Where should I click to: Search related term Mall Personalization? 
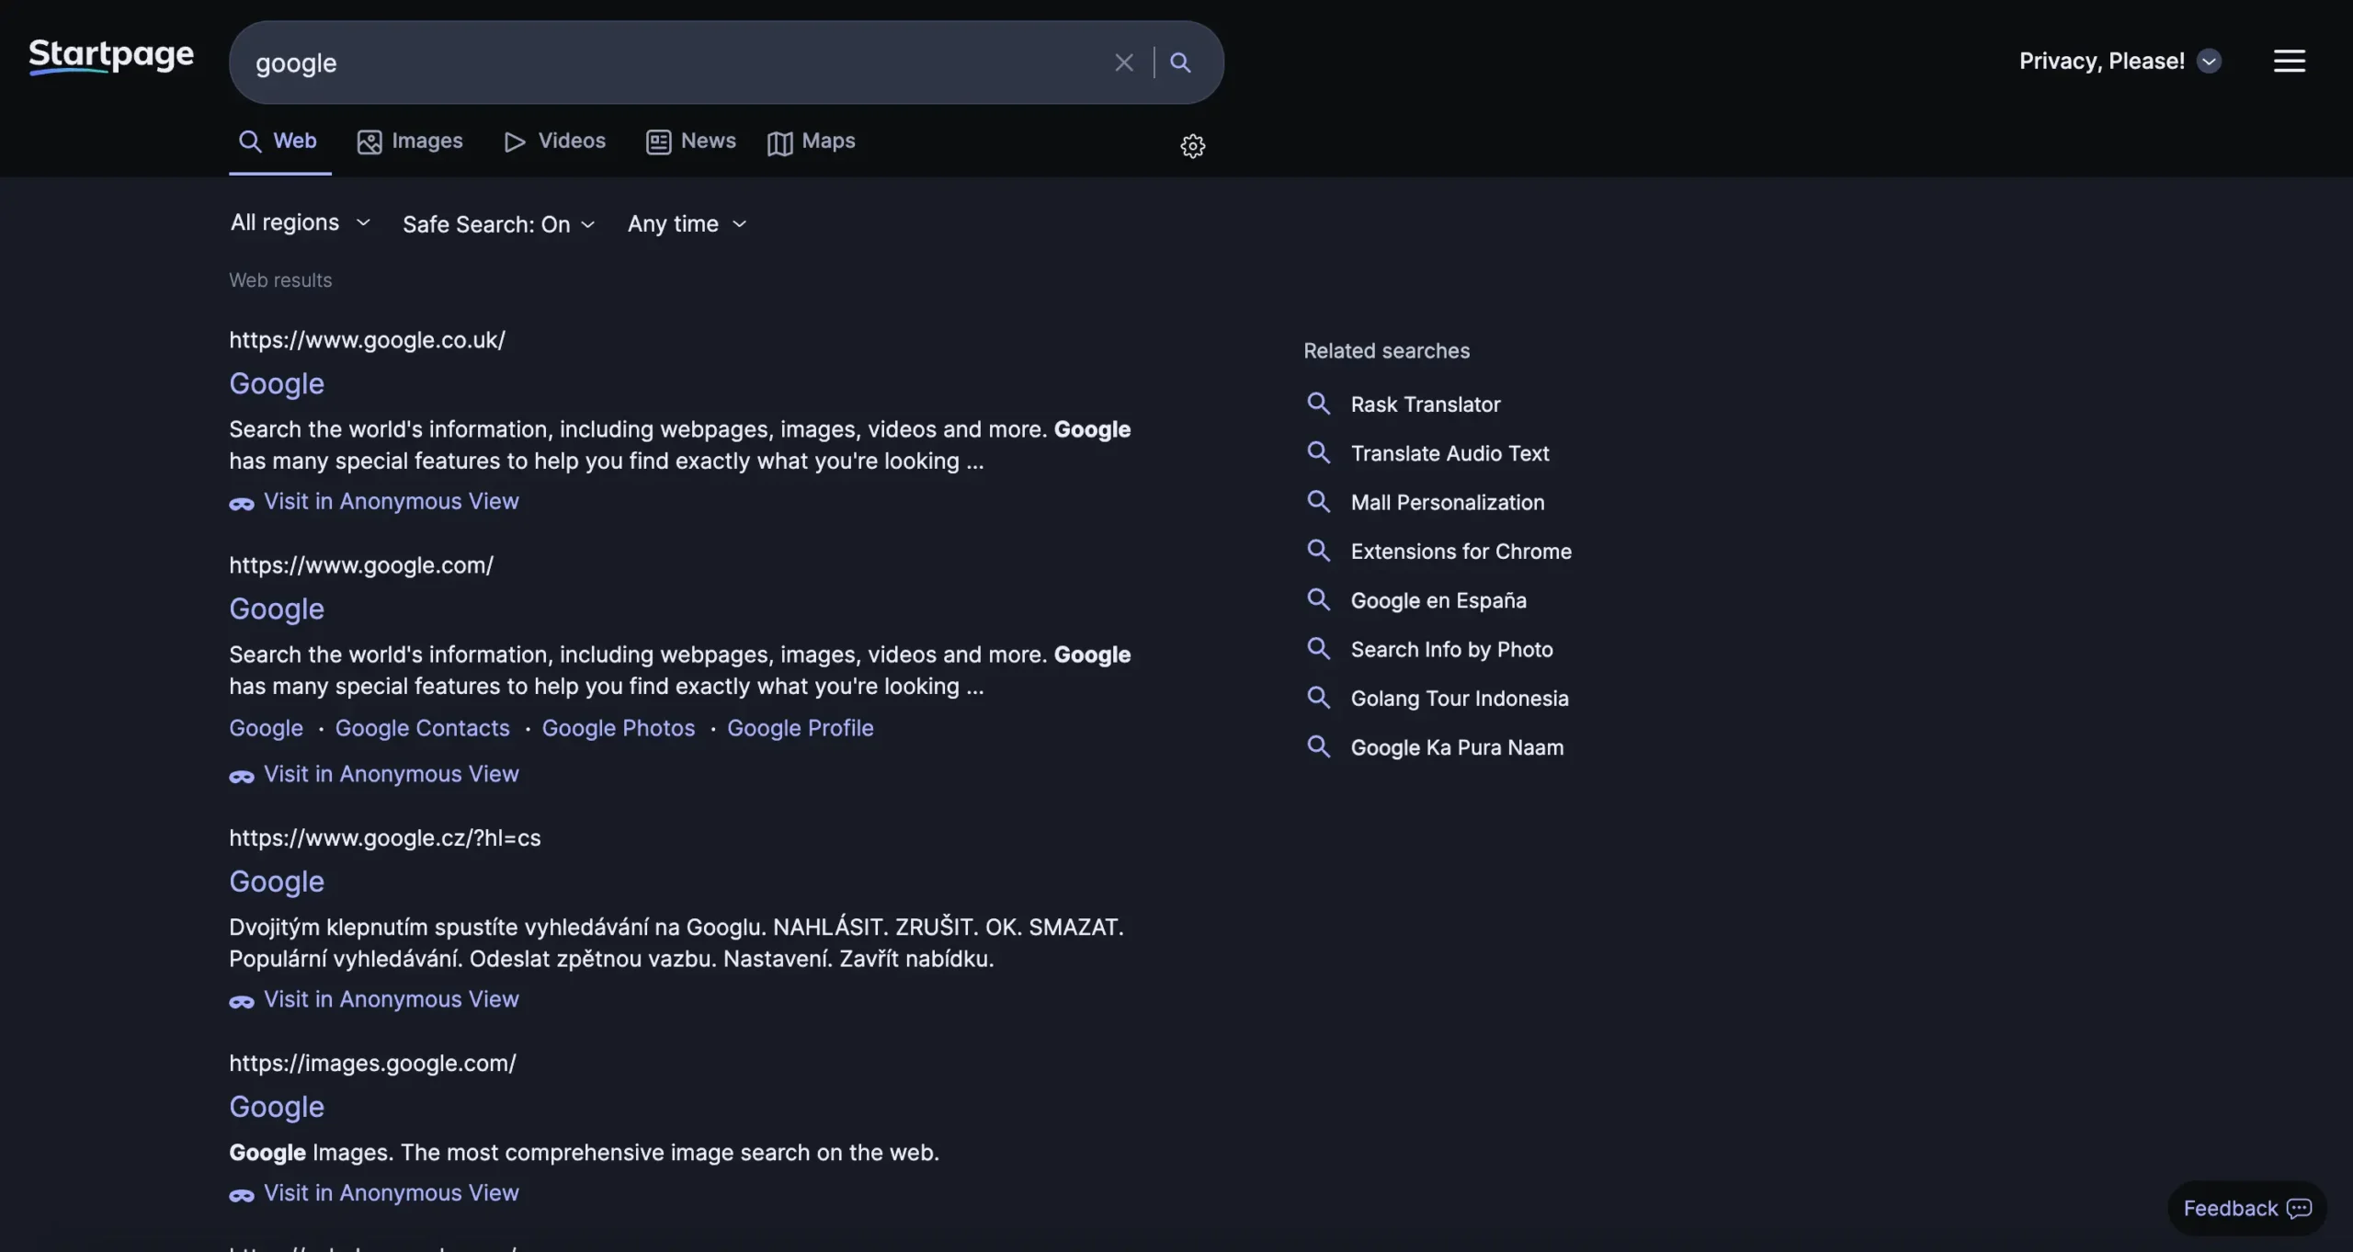coord(1448,503)
